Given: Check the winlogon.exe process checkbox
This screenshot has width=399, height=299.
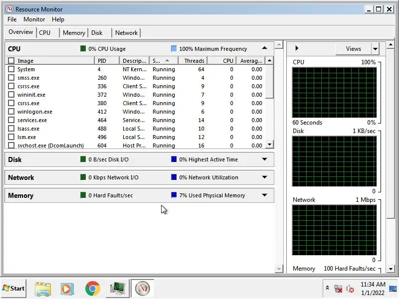Looking at the screenshot, I should [11, 111].
